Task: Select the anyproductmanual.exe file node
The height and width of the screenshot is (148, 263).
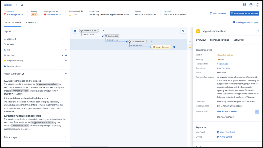Action: pos(161,47)
